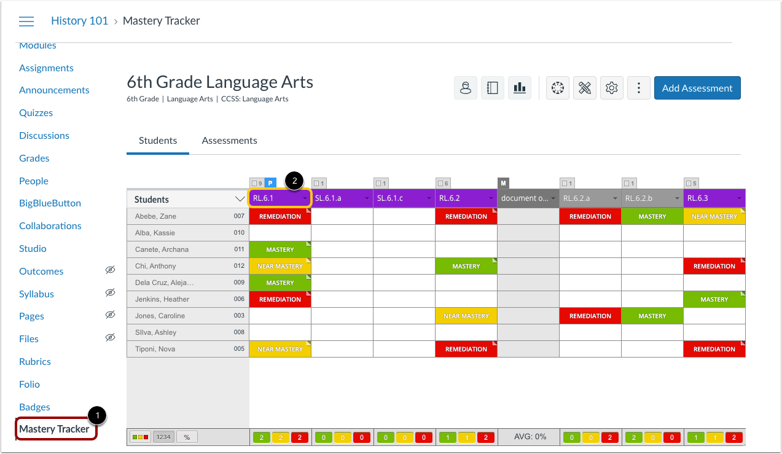Toggle the checkbox above the RL.6.1 column
782x454 pixels.
click(256, 182)
